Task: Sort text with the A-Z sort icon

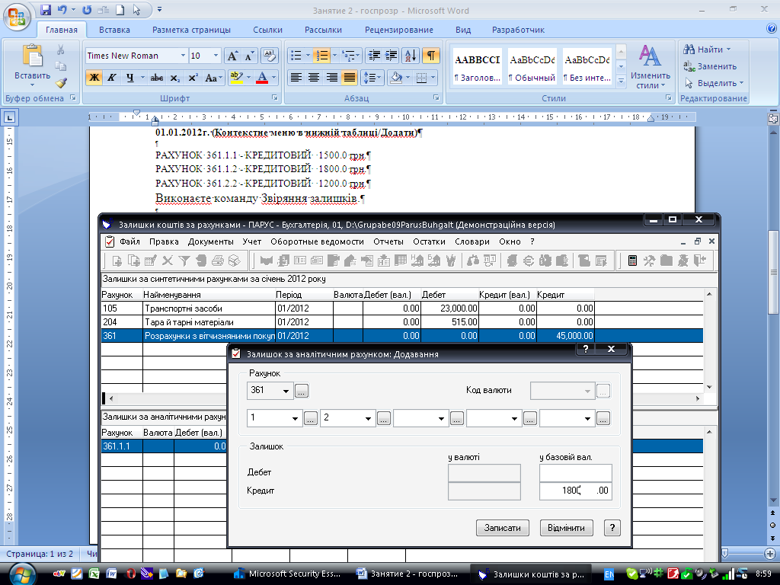Action: click(411, 56)
